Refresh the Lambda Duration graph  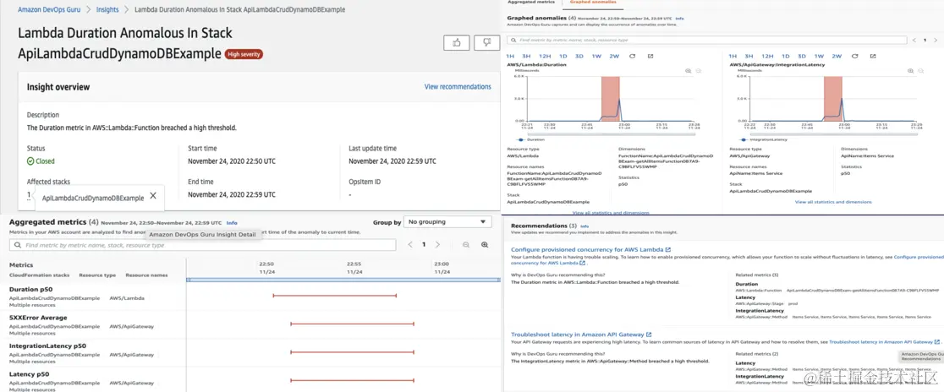point(632,56)
